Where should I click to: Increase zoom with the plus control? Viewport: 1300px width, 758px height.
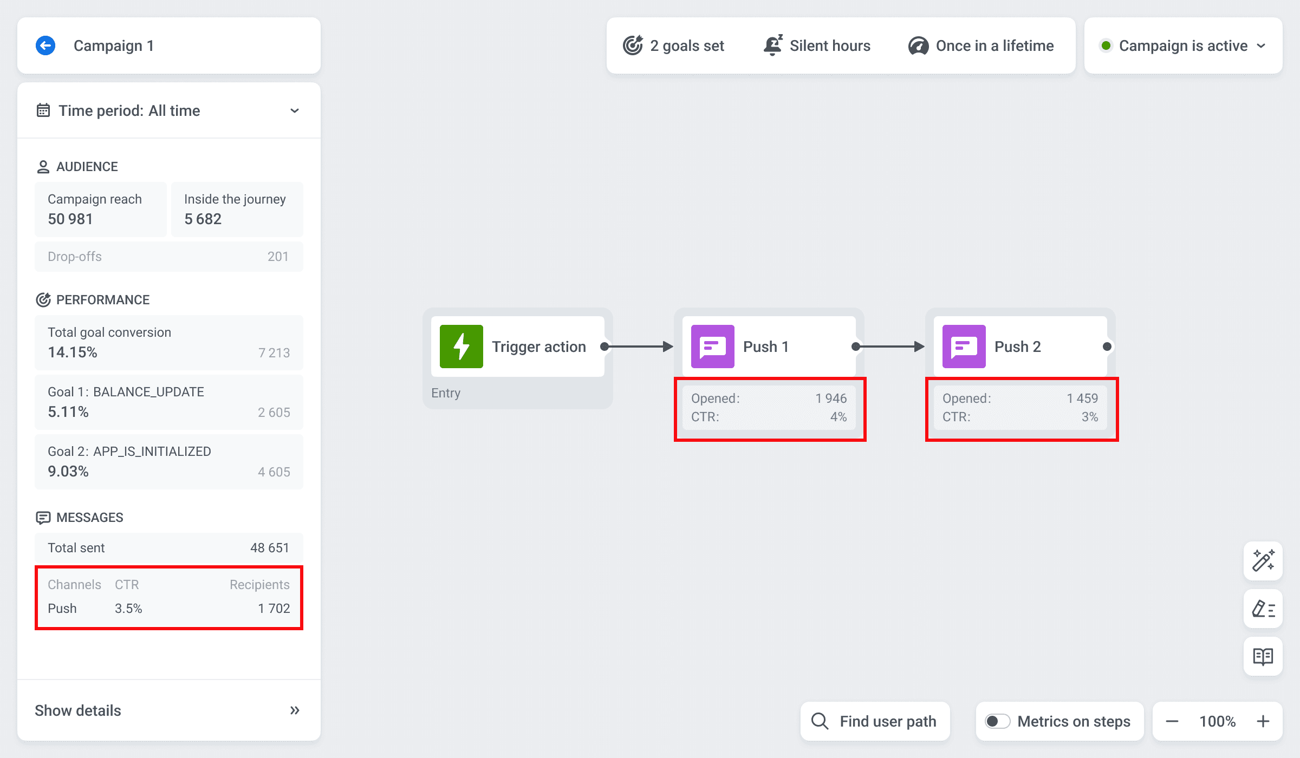1263,721
